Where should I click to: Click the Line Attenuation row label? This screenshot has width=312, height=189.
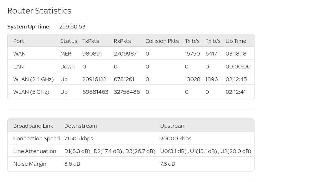35,151
